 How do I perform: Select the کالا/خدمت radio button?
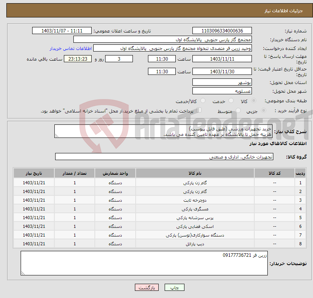pos(203,101)
